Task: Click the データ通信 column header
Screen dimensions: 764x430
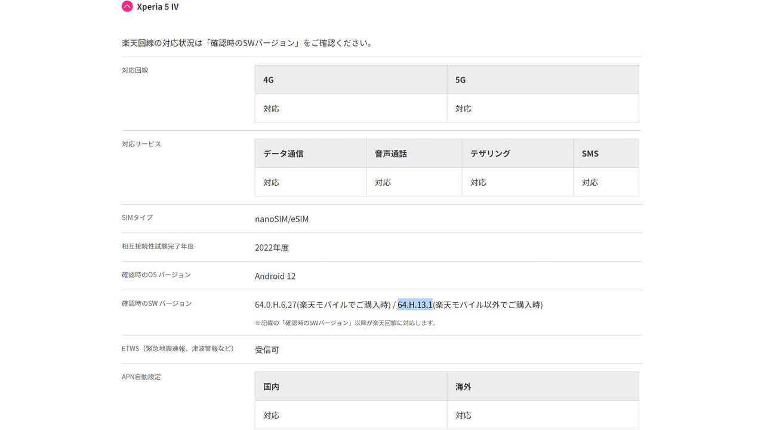Action: click(282, 153)
